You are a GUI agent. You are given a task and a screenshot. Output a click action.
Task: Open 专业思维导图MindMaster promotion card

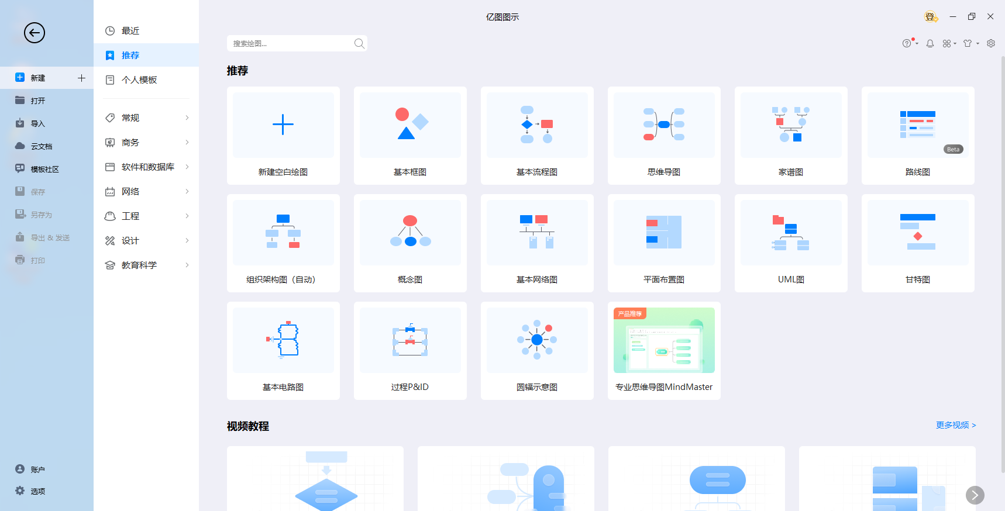click(x=664, y=351)
